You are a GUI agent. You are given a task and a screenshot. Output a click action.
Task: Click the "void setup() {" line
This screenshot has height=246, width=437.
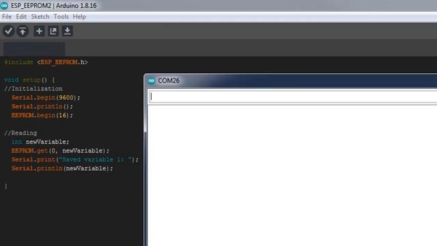[29, 80]
